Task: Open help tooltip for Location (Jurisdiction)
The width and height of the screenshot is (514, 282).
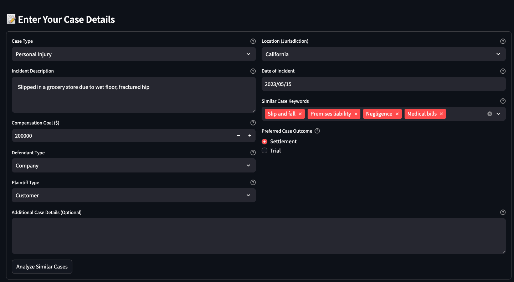Action: 503,41
